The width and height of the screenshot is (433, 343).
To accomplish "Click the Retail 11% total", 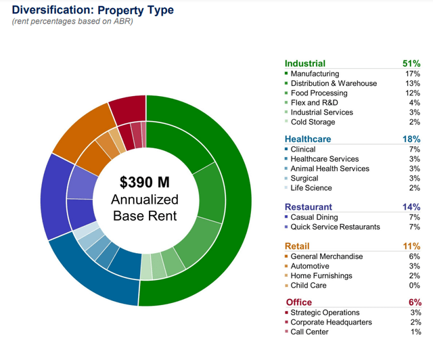I will (x=411, y=246).
